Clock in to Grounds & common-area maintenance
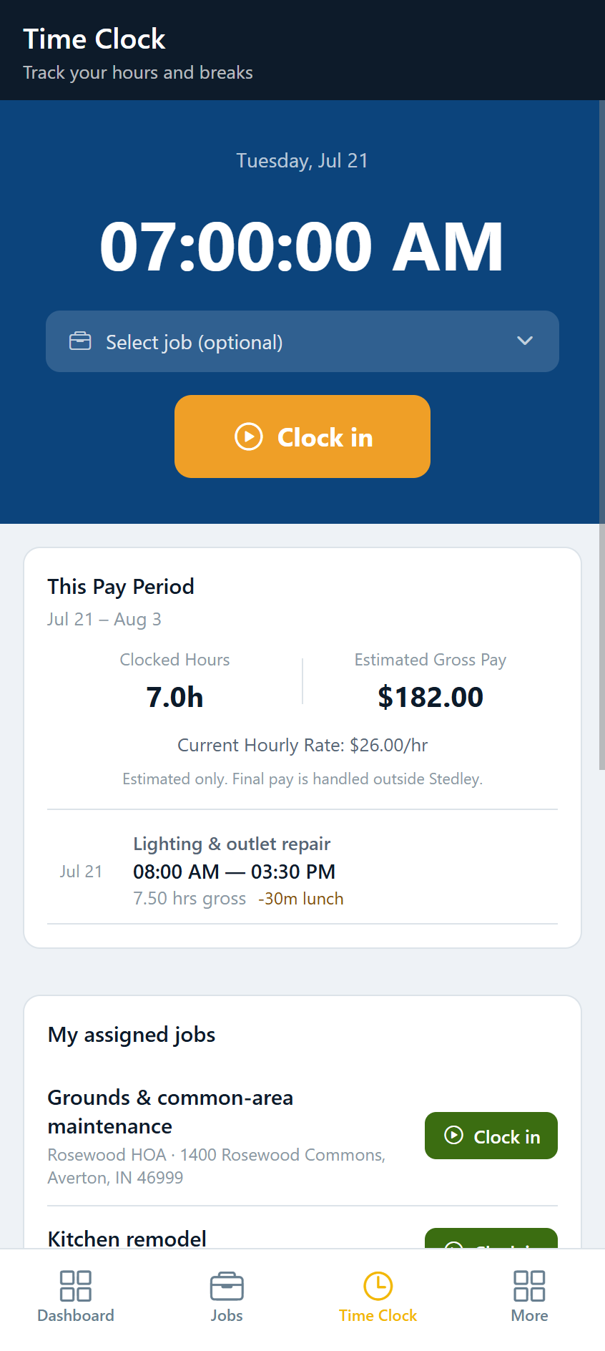This screenshot has height=1351, width=605. (491, 1136)
